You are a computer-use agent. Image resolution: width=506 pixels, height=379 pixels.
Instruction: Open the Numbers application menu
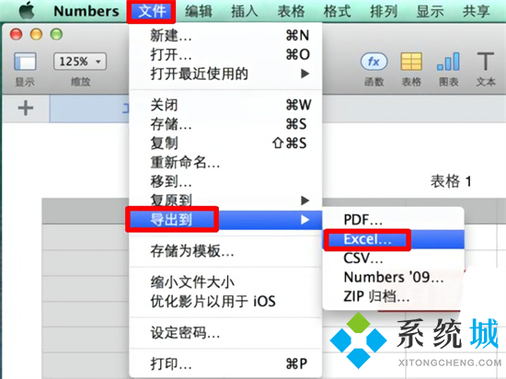pyautogui.click(x=86, y=11)
